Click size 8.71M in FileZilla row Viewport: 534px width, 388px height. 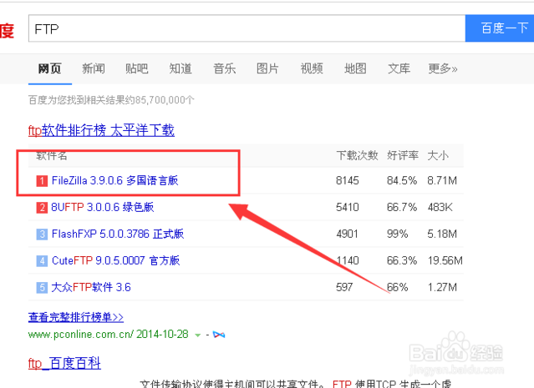442,180
